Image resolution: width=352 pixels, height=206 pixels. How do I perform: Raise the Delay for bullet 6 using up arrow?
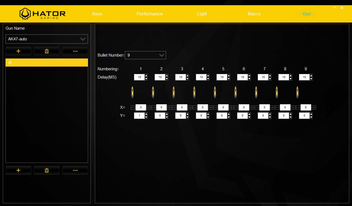click(x=249, y=76)
